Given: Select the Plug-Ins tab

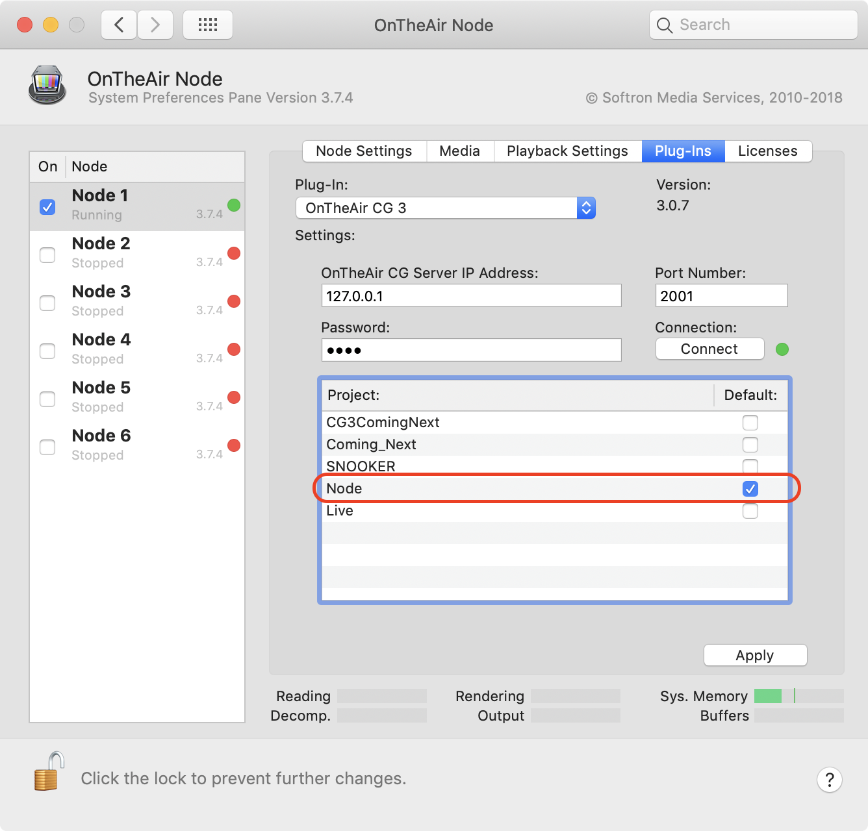Looking at the screenshot, I should click(x=683, y=151).
